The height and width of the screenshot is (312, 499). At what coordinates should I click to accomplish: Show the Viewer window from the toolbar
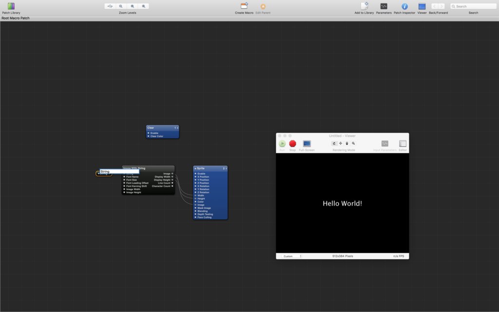coord(422,6)
